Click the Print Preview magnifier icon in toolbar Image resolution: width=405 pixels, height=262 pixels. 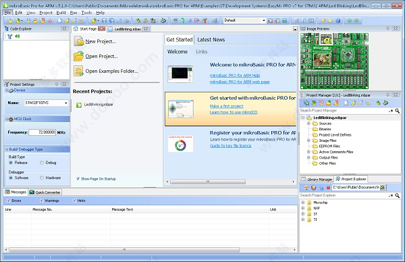click(119, 20)
